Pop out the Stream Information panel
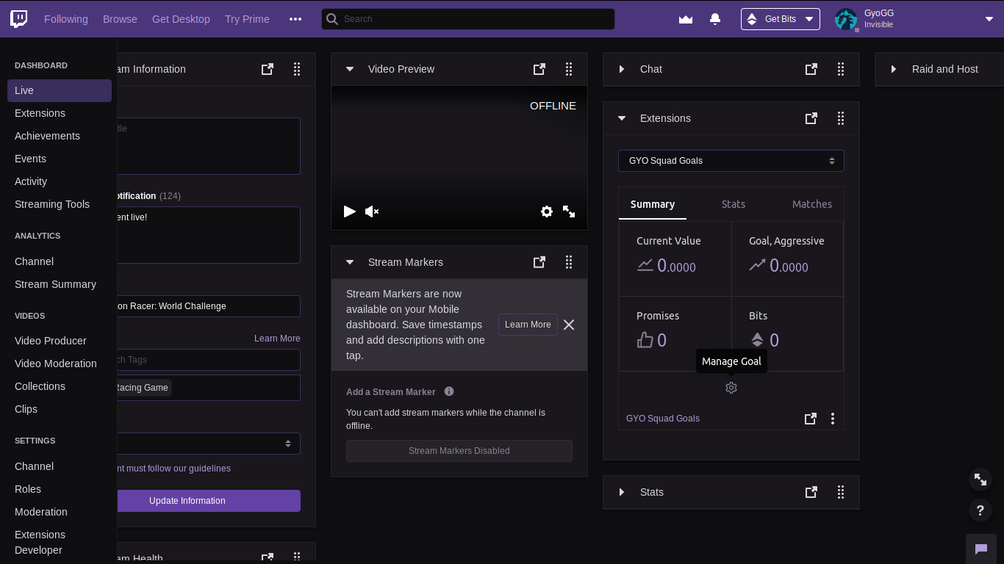This screenshot has width=1004, height=564. click(268, 69)
